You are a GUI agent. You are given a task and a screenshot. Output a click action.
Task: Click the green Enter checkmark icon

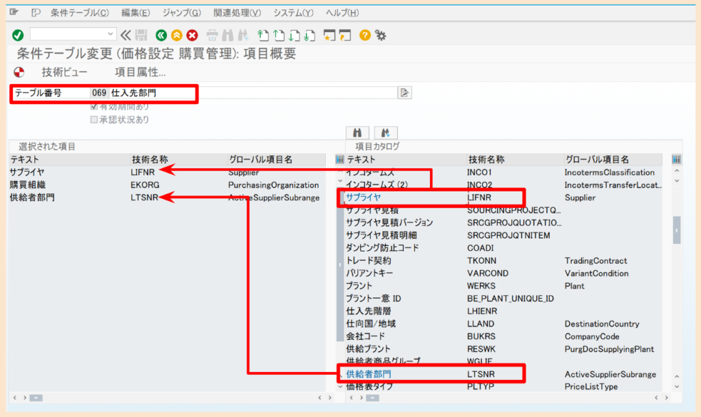pos(18,35)
